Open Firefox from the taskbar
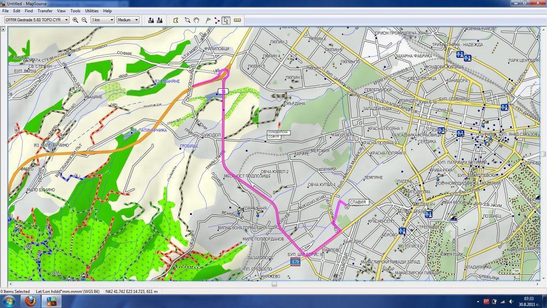The image size is (547, 308). (30, 301)
